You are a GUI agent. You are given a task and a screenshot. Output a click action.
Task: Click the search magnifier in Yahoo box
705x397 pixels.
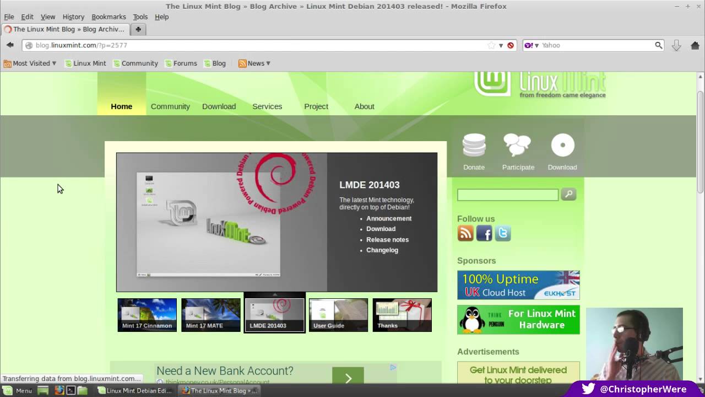(658, 45)
